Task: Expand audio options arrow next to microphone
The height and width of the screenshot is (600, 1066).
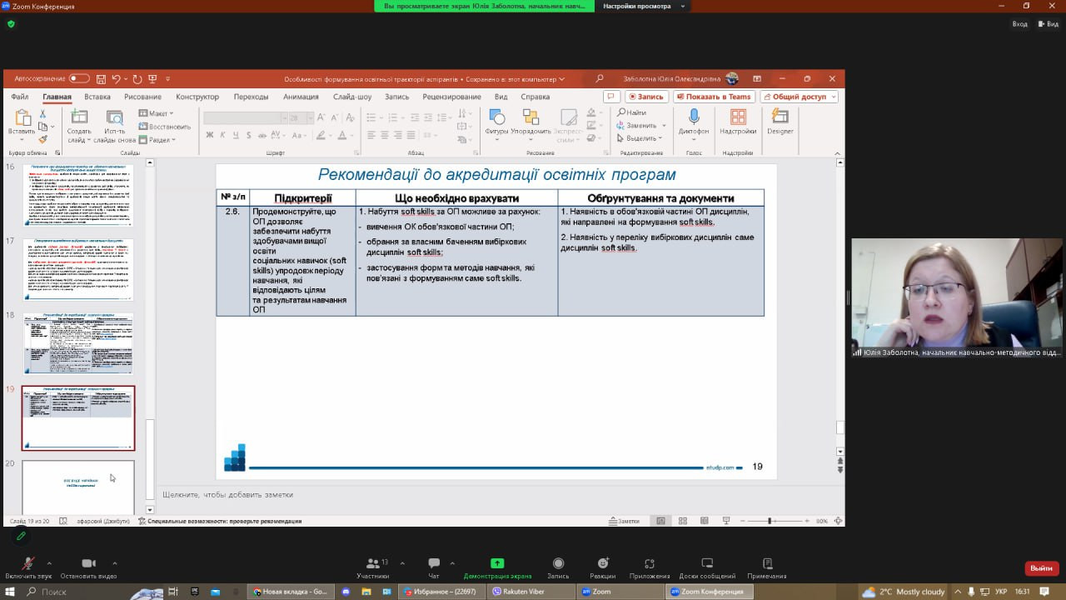Action: [x=49, y=562]
